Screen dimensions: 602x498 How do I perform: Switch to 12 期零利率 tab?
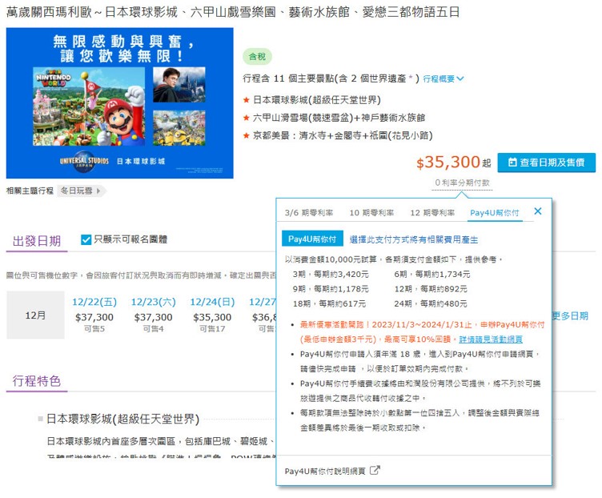pyautogui.click(x=432, y=213)
